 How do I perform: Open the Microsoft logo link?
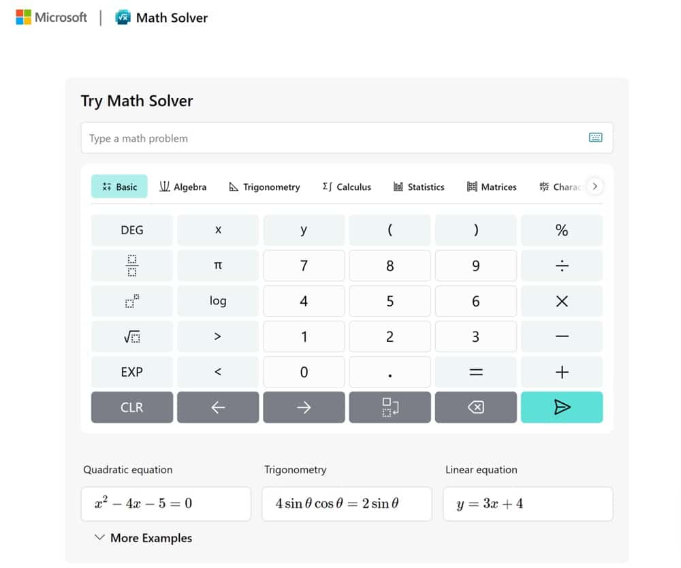point(52,18)
